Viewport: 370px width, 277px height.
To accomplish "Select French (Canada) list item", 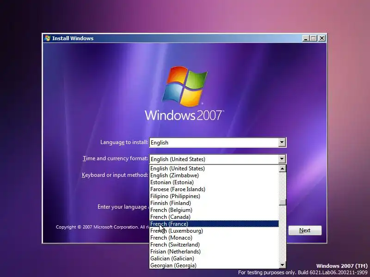I will pyautogui.click(x=214, y=217).
